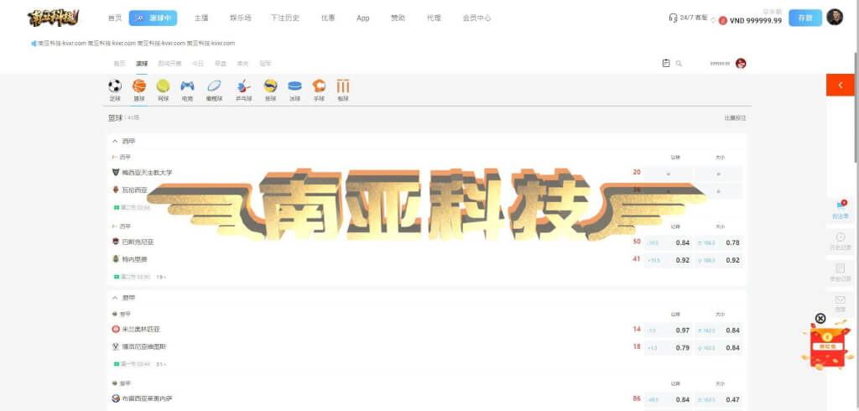859x411 pixels.
Task: Select the volleyball (排球) sport icon
Action: coord(271,86)
